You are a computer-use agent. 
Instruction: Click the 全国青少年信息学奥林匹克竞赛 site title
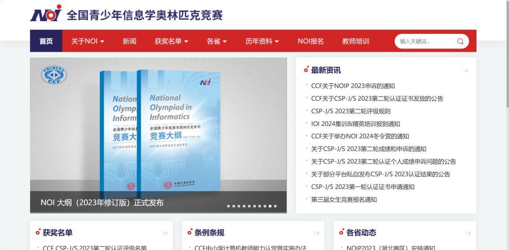(145, 15)
